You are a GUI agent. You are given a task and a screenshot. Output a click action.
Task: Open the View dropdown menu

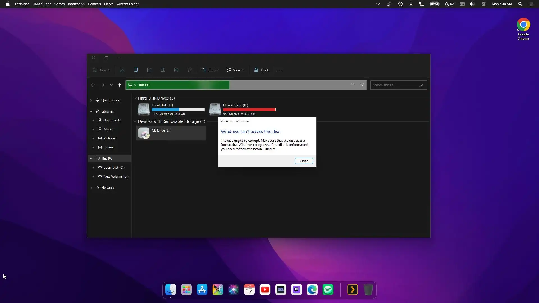[x=235, y=70]
